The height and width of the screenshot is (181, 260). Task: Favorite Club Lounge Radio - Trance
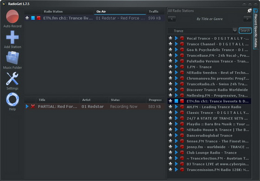click(x=170, y=153)
